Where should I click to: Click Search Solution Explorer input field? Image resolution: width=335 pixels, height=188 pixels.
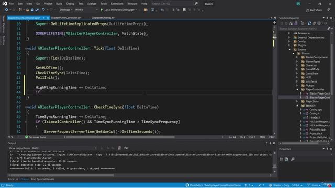pos(303,29)
